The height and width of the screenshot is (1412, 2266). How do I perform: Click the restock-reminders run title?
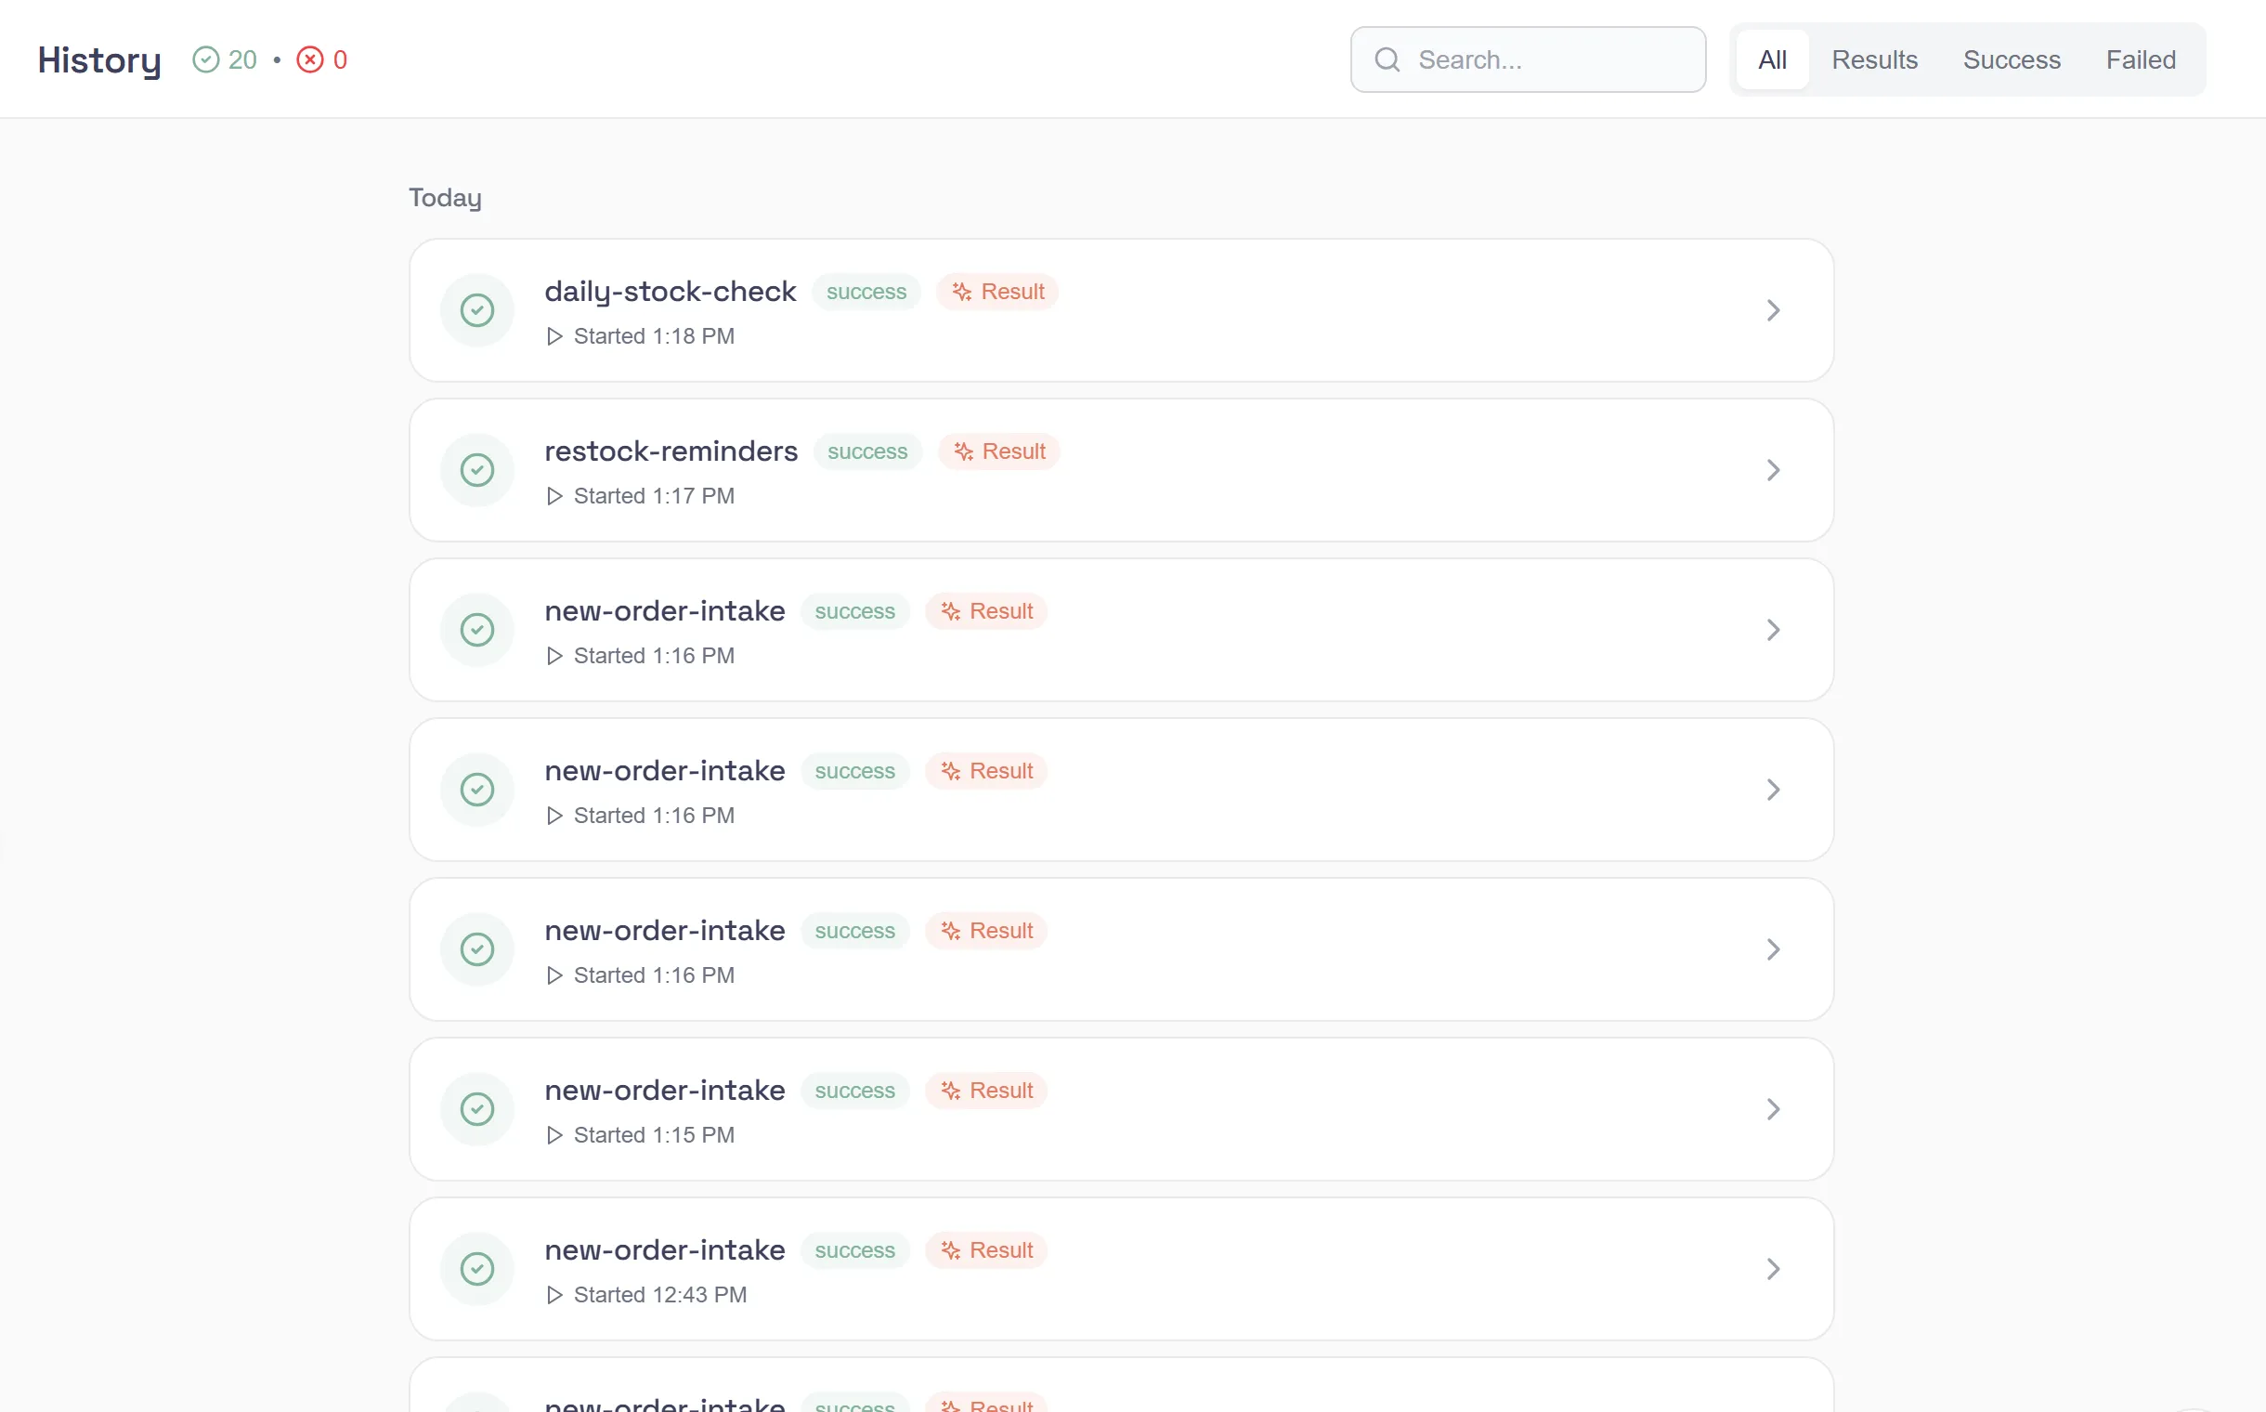pyautogui.click(x=671, y=451)
